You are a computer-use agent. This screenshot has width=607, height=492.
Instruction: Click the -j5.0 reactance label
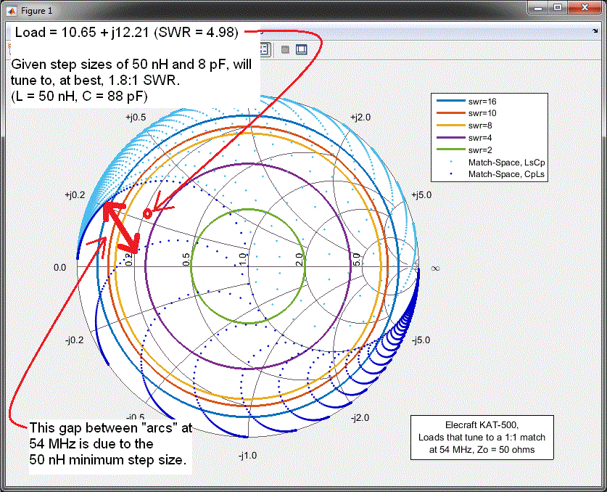[x=421, y=340]
